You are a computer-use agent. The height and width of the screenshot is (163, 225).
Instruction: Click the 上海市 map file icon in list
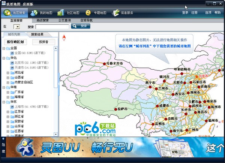[x=12, y=106]
